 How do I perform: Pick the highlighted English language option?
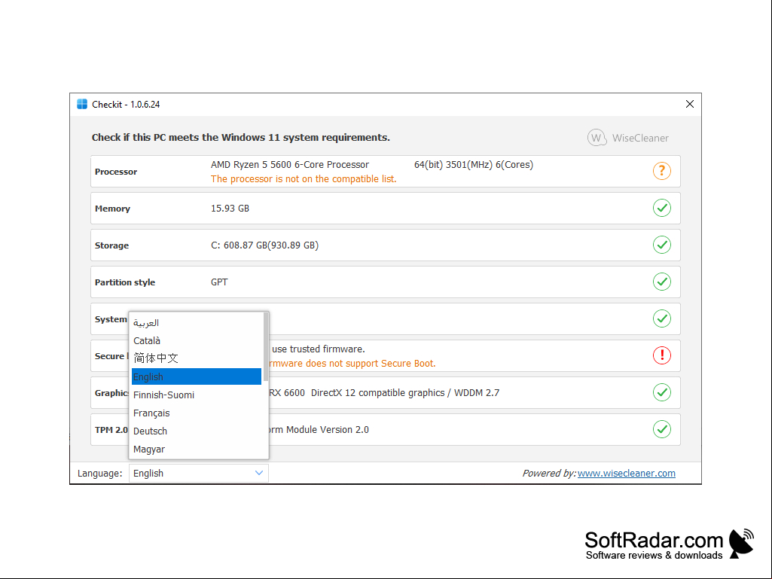tap(197, 376)
